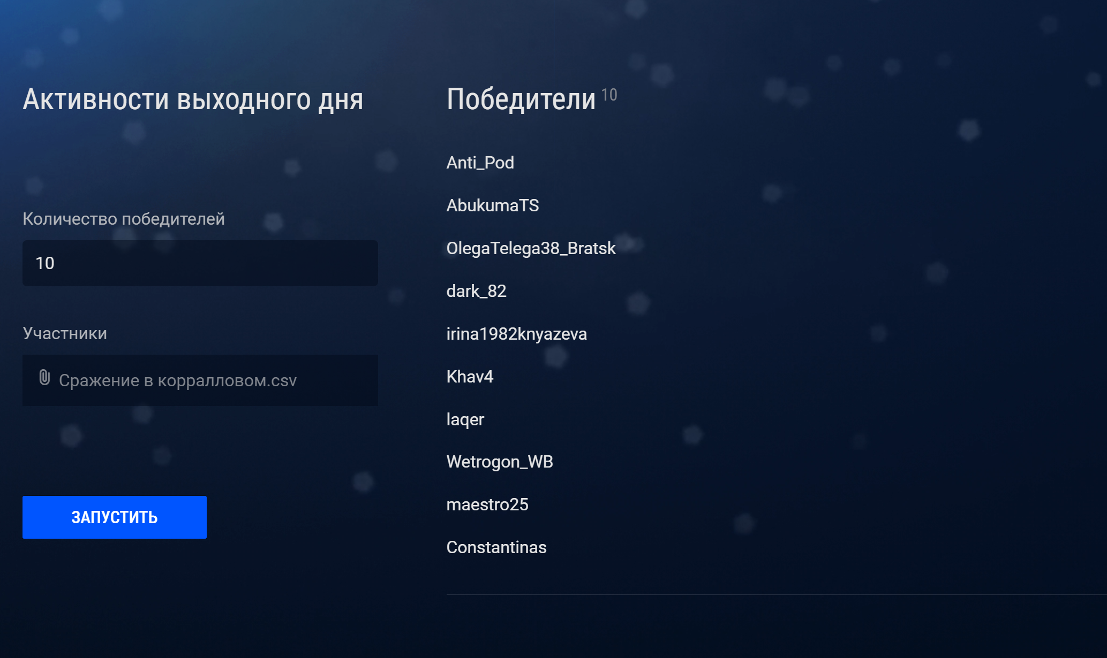Click the Количество победителей label
1107x658 pixels.
point(124,219)
